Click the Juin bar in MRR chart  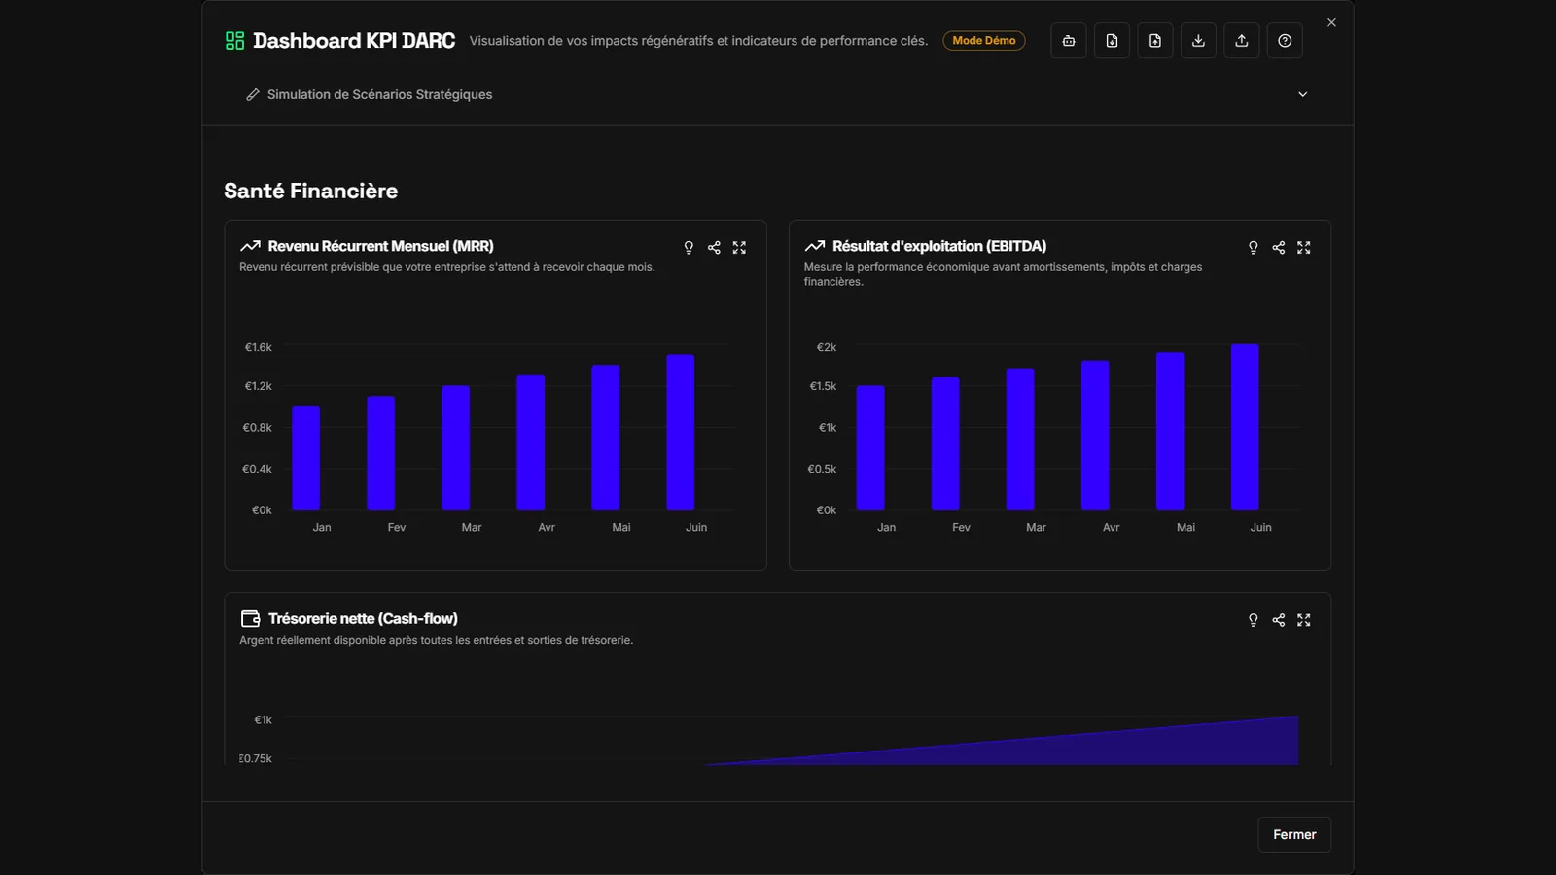[x=681, y=433]
